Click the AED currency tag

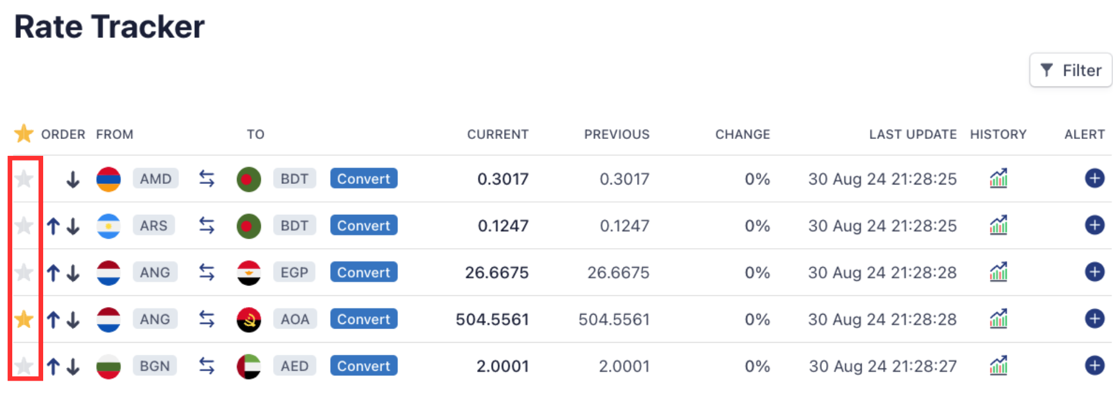[294, 366]
